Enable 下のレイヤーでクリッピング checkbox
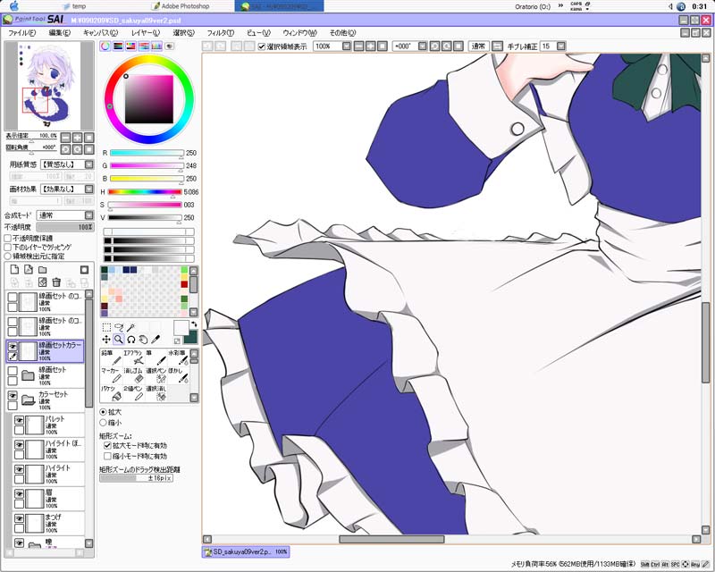 (x=8, y=247)
